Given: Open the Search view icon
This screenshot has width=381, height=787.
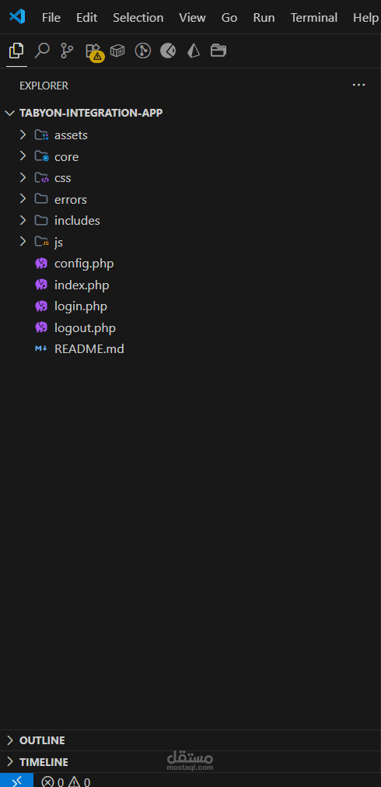Looking at the screenshot, I should pos(42,51).
